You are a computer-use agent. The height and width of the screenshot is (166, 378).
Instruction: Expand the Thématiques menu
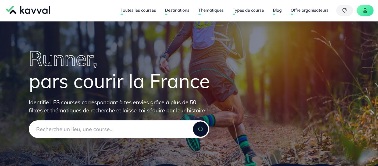[211, 10]
